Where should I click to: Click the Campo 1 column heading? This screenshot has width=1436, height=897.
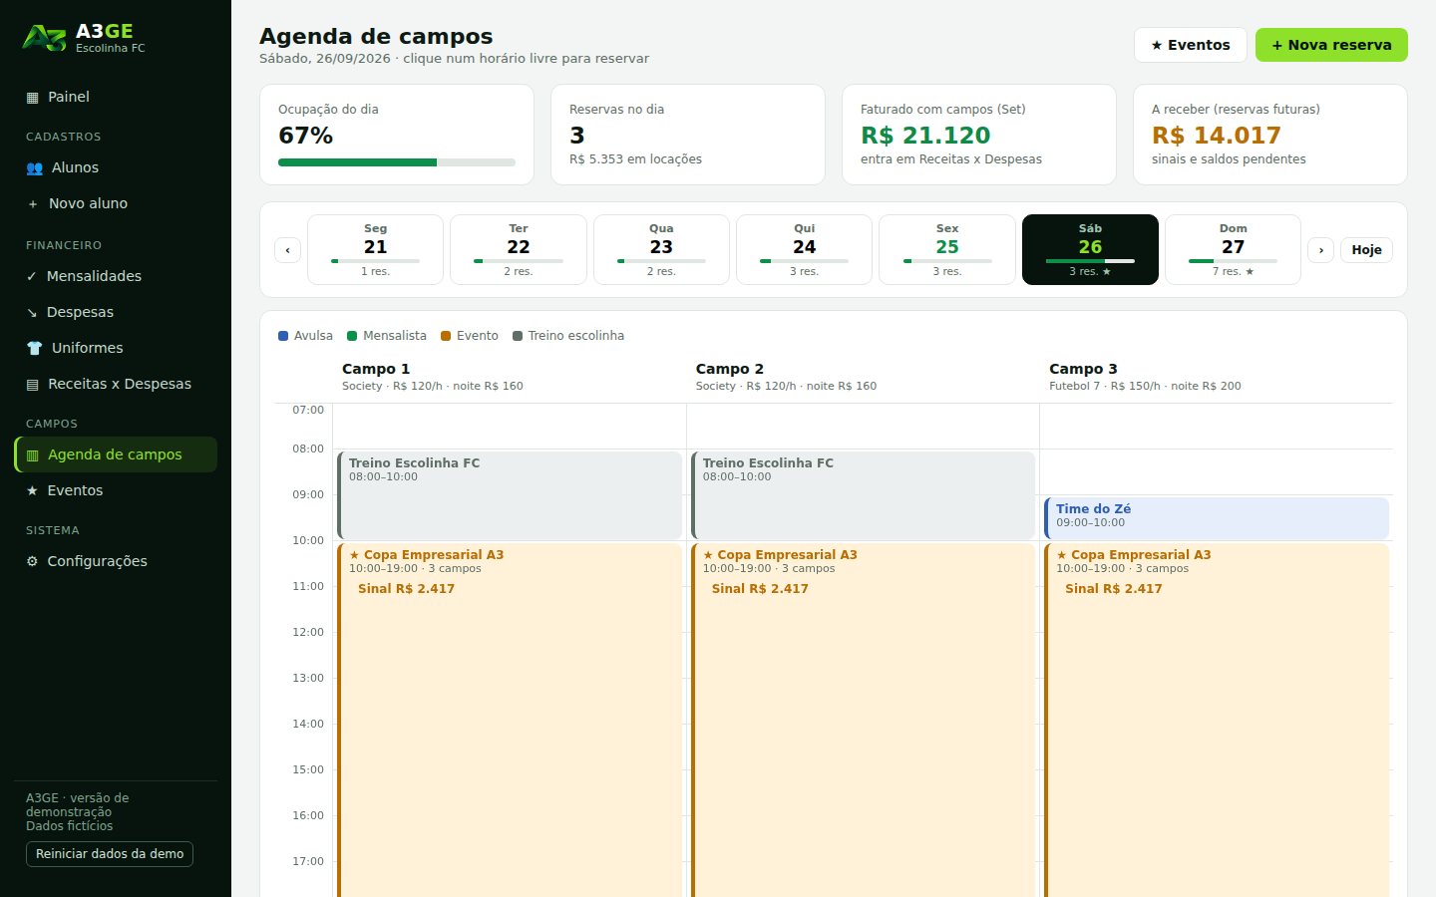[x=376, y=369]
